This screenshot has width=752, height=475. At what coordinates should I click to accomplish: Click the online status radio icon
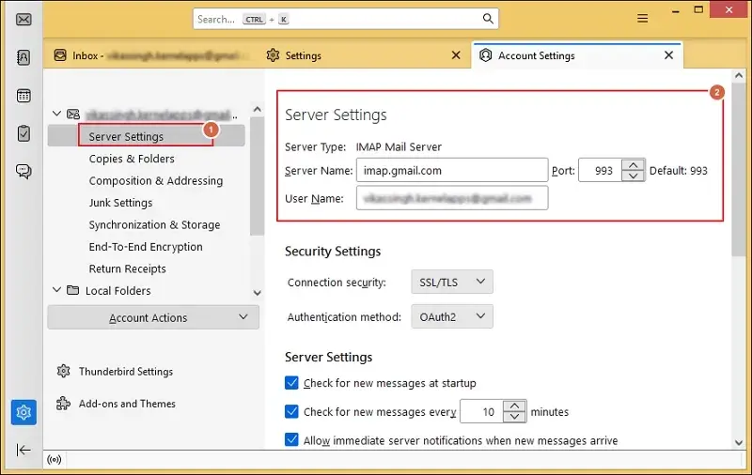tap(55, 460)
